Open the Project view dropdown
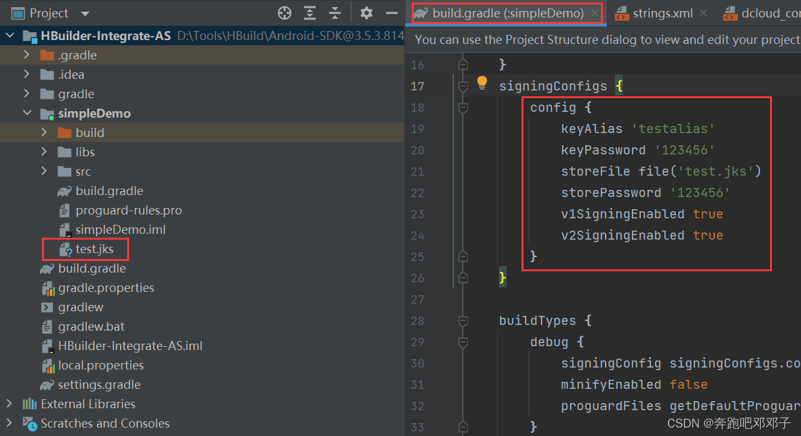The height and width of the screenshot is (436, 801). (86, 14)
